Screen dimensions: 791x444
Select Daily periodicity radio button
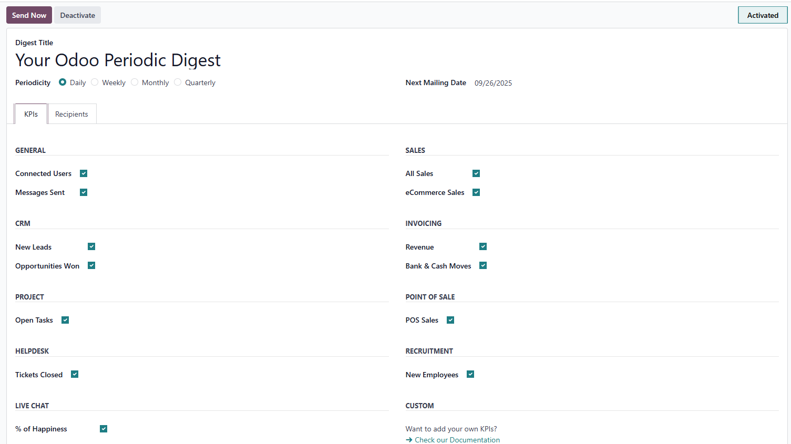[63, 82]
